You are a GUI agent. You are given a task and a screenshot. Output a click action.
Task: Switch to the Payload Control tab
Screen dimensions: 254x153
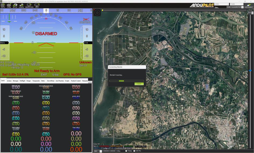click(76, 81)
